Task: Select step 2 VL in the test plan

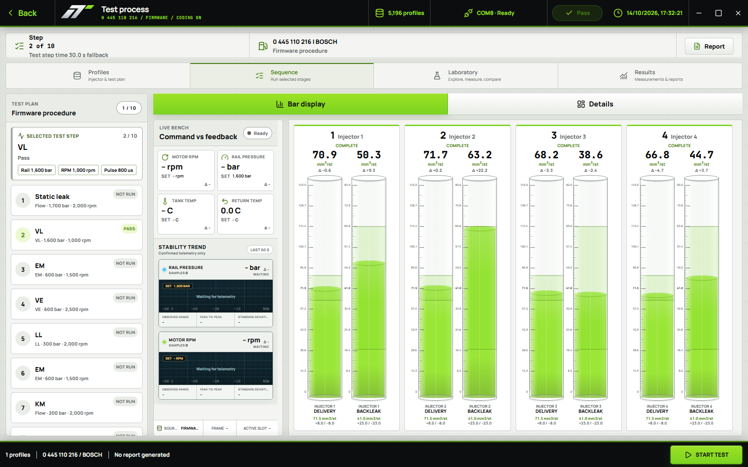Action: (x=77, y=235)
